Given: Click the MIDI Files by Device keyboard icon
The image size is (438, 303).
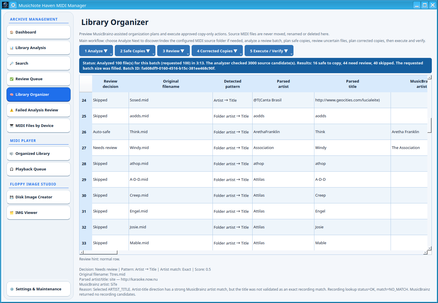Looking at the screenshot, I should coord(12,126).
